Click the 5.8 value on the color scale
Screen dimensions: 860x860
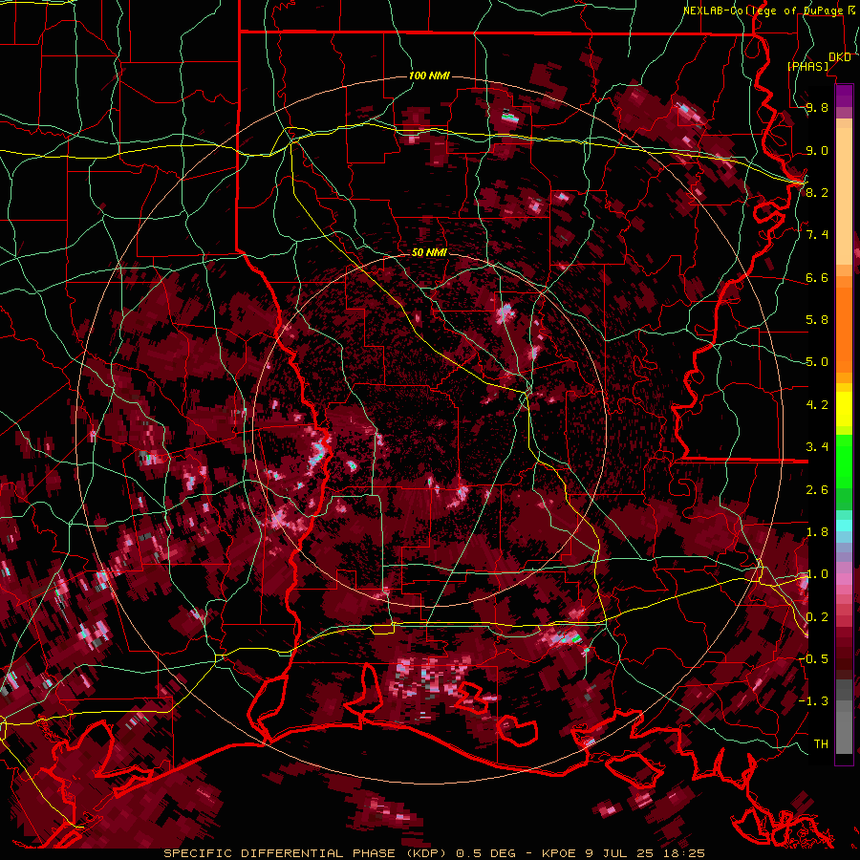tap(817, 320)
